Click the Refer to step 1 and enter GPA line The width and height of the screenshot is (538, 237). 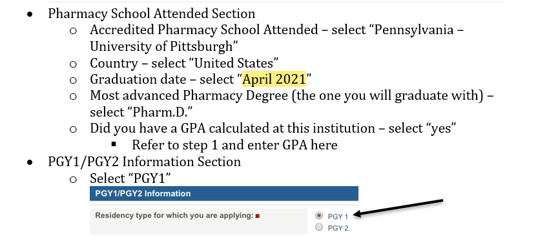pyautogui.click(x=234, y=145)
